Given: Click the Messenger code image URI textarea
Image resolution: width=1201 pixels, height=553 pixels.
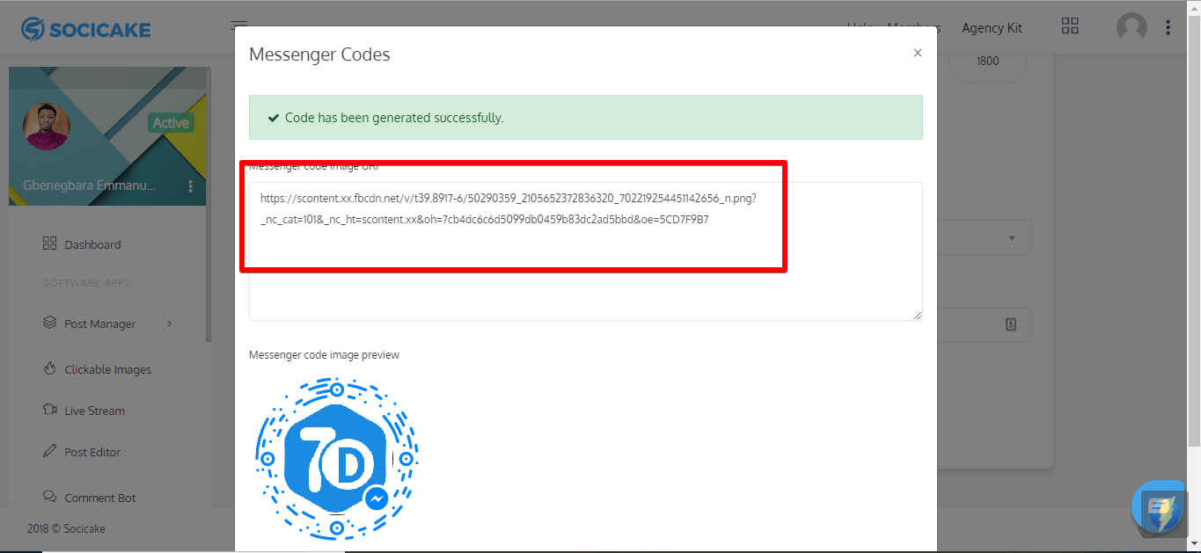Looking at the screenshot, I should coord(585,251).
